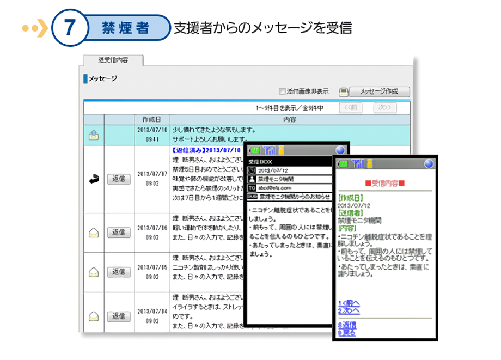The image size is (501, 360).
Task: Click 返信 for the 2013/07/07 message
Action: (x=119, y=179)
